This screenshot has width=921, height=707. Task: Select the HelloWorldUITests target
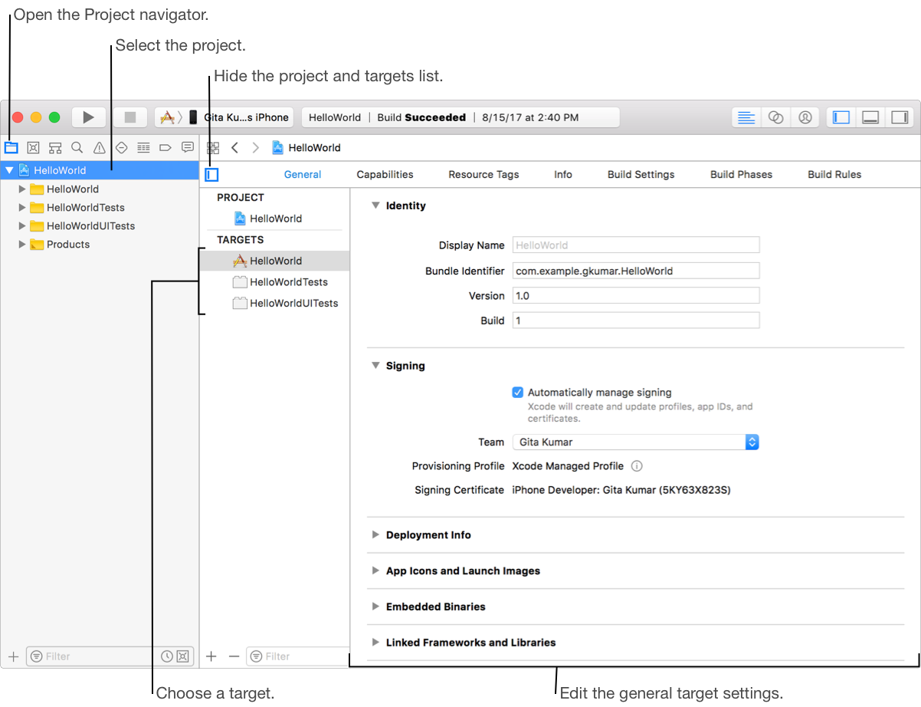pyautogui.click(x=274, y=303)
